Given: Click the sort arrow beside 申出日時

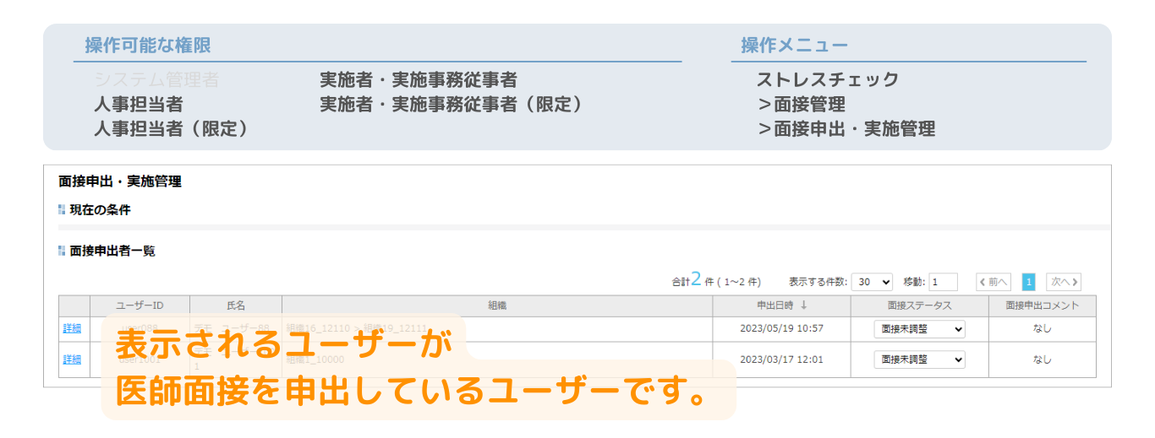Looking at the screenshot, I should click(803, 306).
